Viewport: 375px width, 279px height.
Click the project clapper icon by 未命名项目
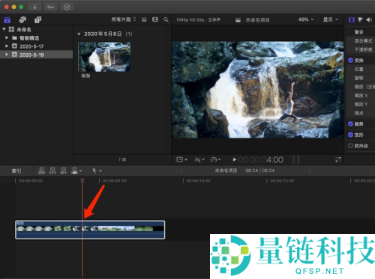(x=238, y=20)
